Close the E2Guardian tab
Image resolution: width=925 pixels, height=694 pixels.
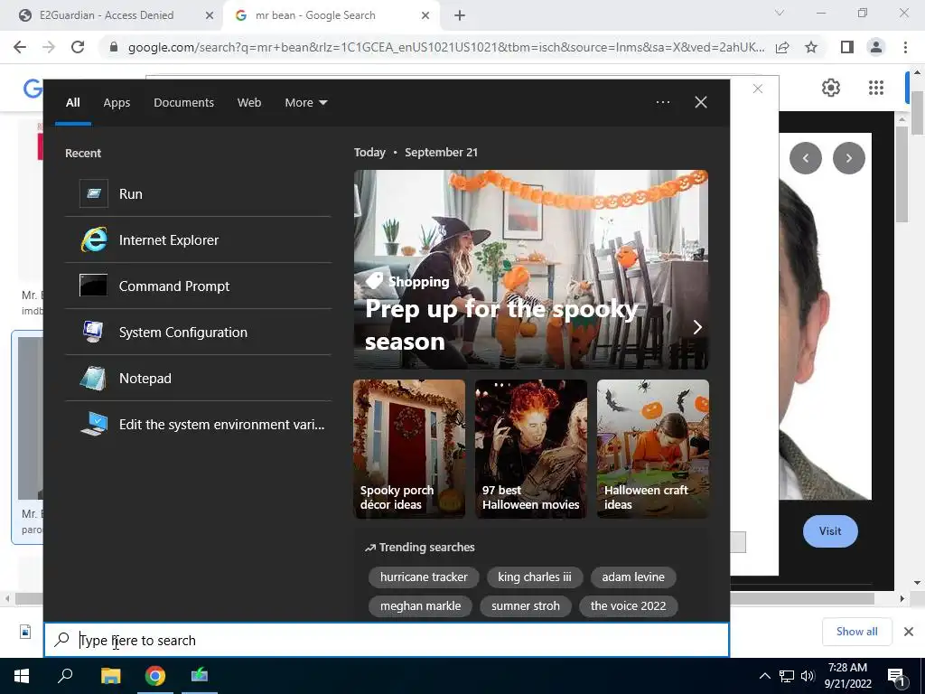tap(210, 16)
